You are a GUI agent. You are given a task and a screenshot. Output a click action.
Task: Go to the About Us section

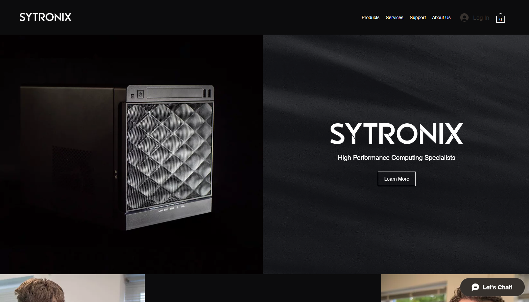pyautogui.click(x=441, y=17)
